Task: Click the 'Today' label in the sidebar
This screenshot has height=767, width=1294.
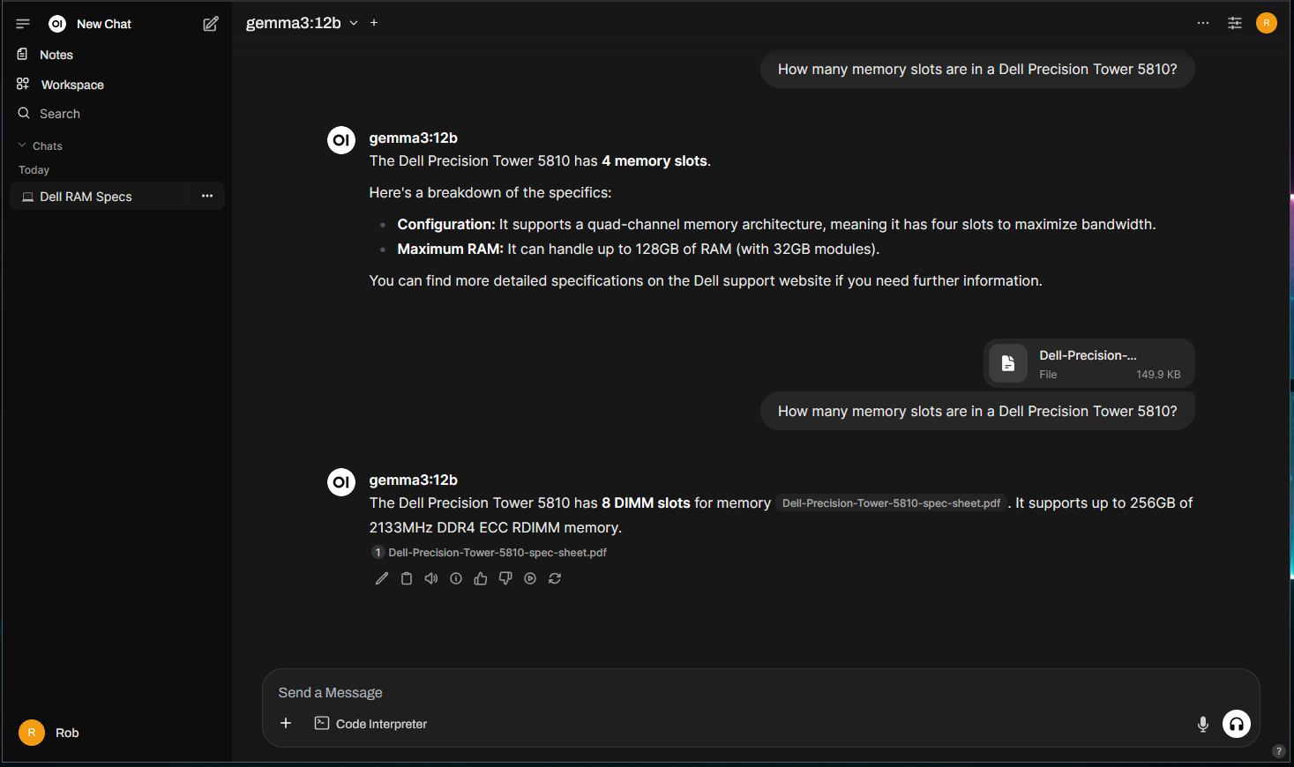Action: pos(34,169)
